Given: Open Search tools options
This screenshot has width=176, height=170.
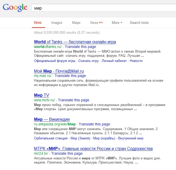Looking at the screenshot, I should point(139,23).
